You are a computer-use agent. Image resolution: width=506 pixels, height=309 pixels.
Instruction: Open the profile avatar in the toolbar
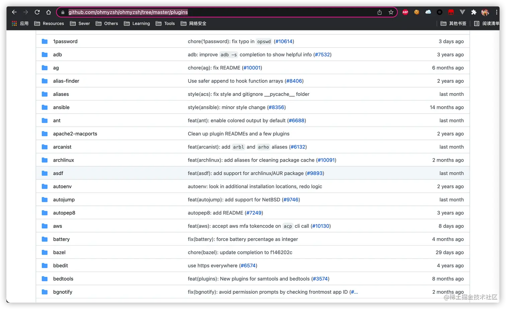[485, 12]
